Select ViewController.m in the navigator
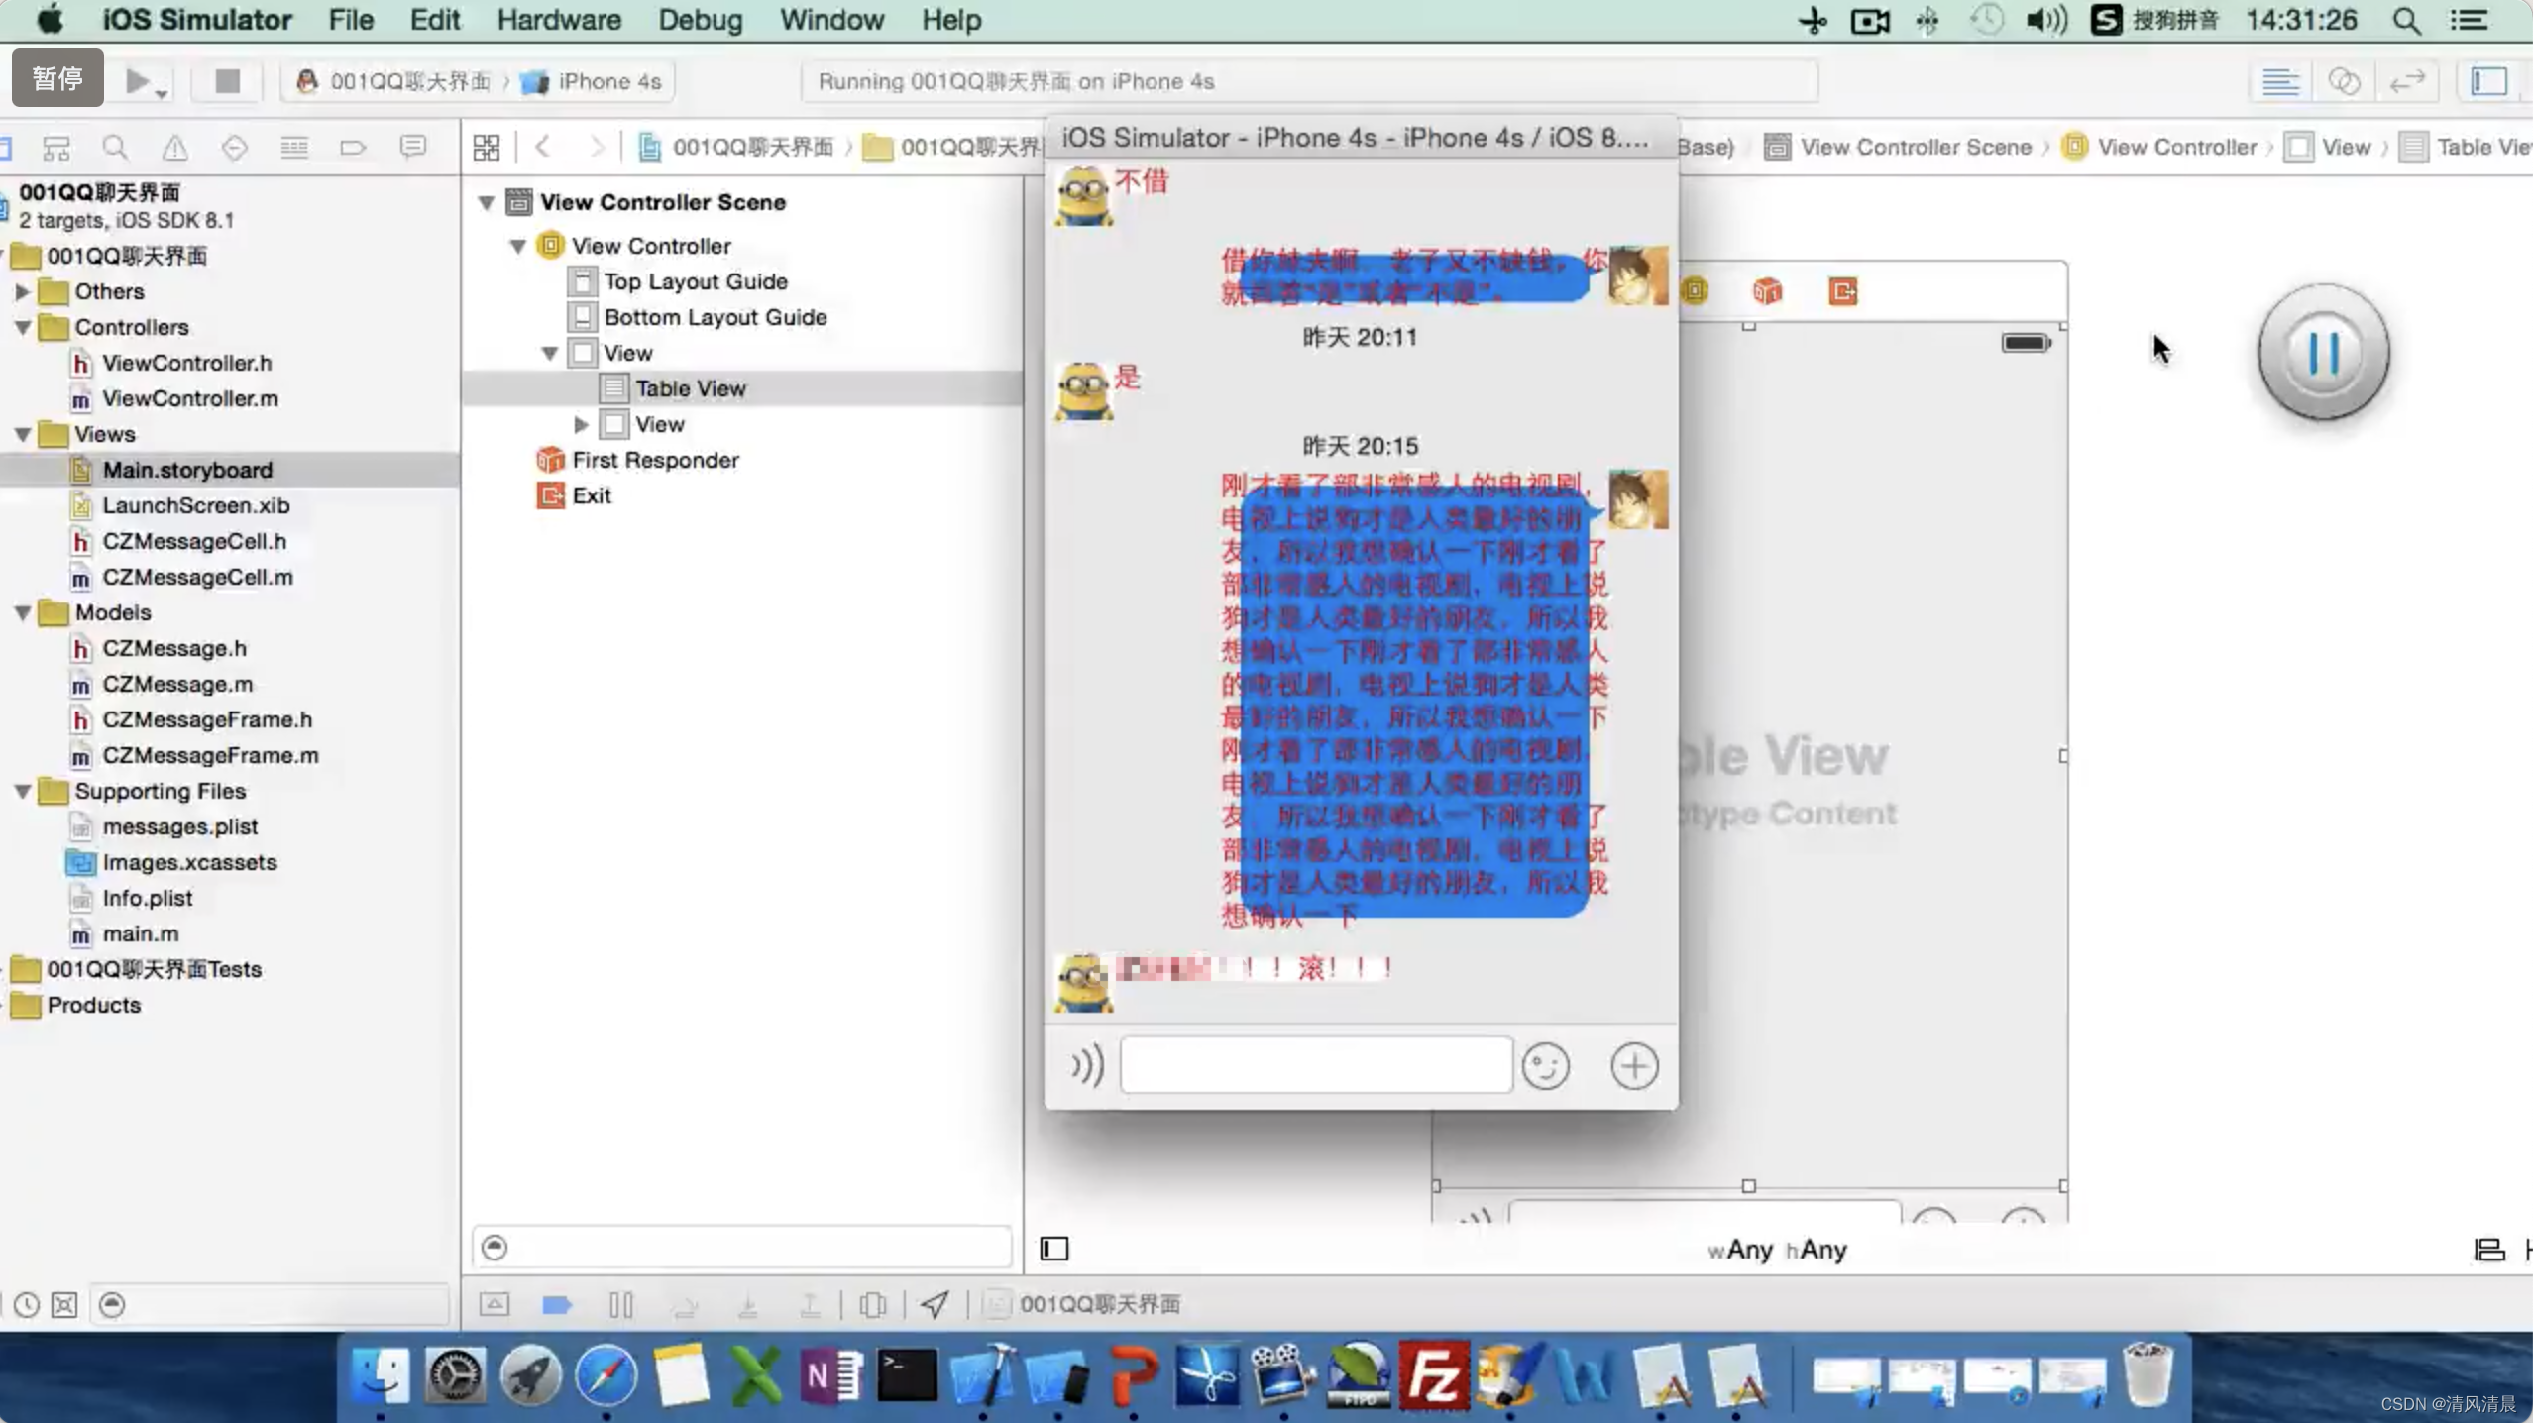This screenshot has height=1423, width=2533. pyautogui.click(x=190, y=398)
